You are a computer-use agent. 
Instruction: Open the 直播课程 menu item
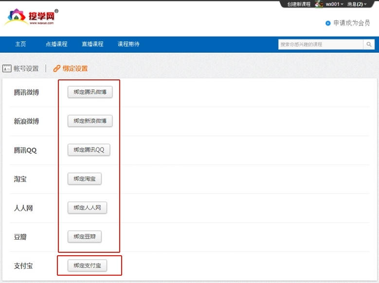point(92,44)
